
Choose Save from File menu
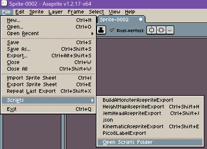coord(48,42)
